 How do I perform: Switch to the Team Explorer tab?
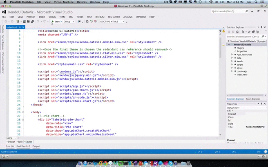tap(253, 99)
